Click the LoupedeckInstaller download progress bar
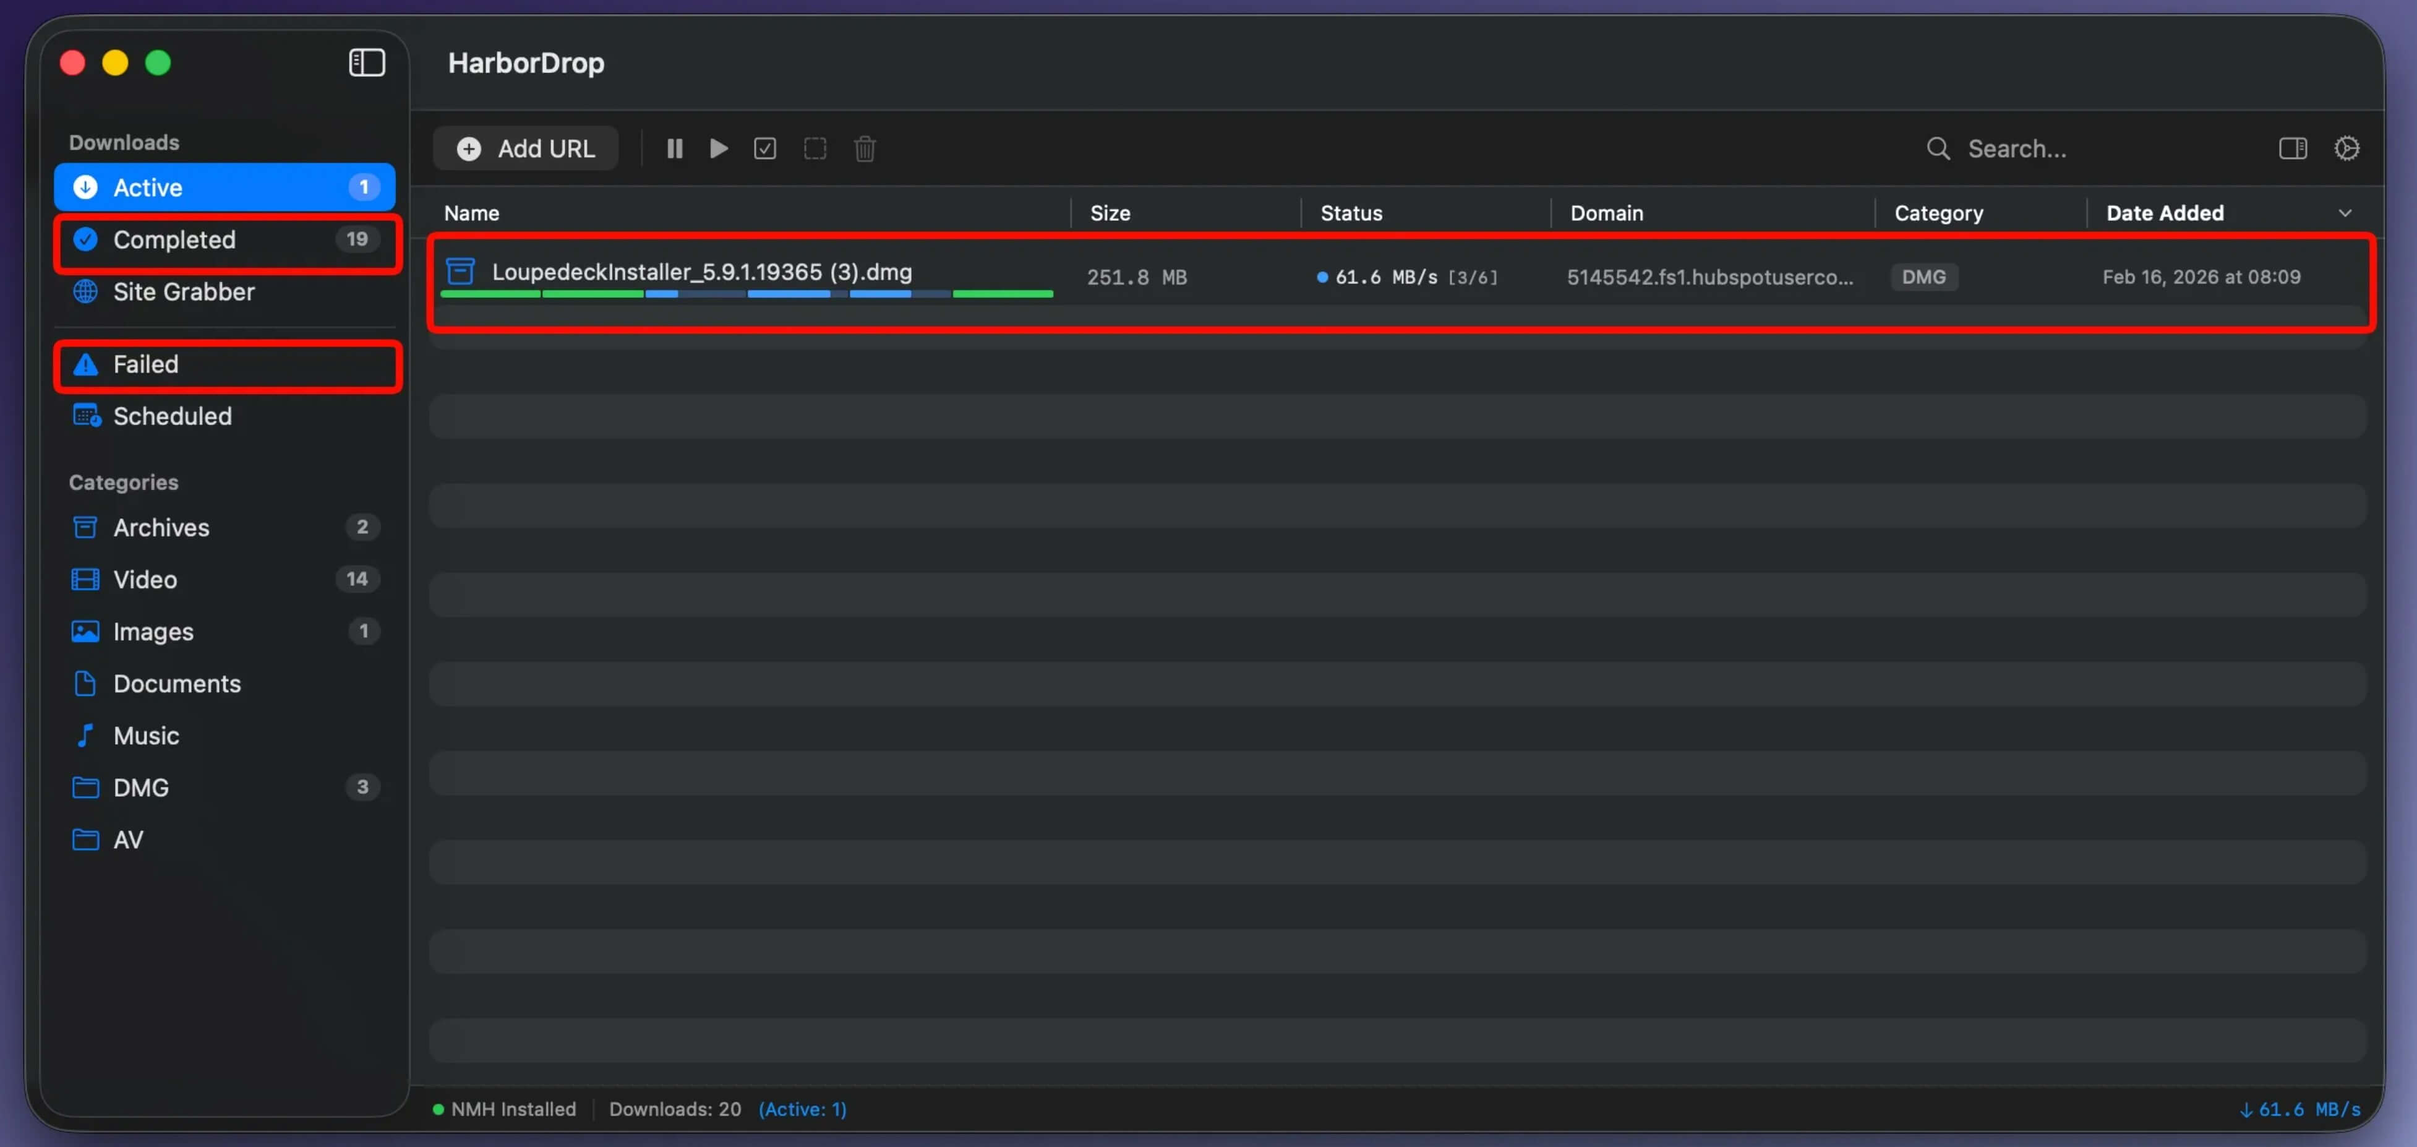 [x=746, y=294]
